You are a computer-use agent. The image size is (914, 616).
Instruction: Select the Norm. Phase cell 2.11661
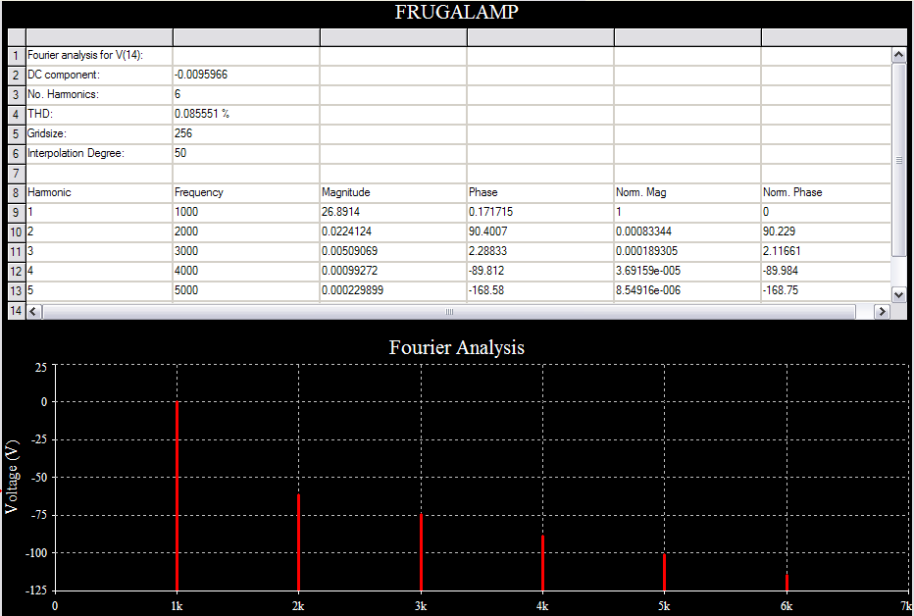pyautogui.click(x=826, y=252)
